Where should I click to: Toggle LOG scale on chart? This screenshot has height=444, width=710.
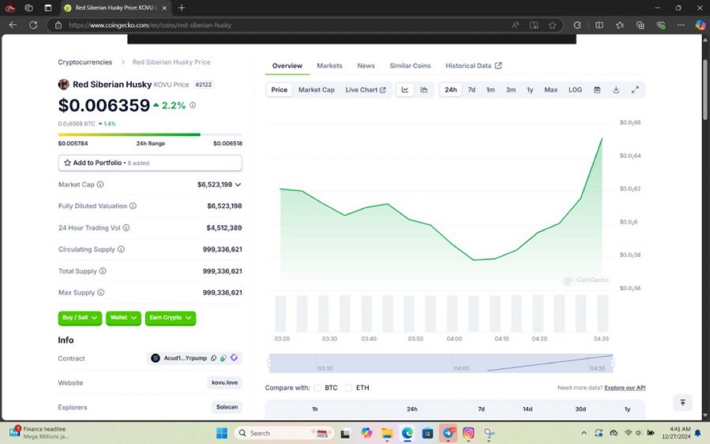tap(575, 90)
